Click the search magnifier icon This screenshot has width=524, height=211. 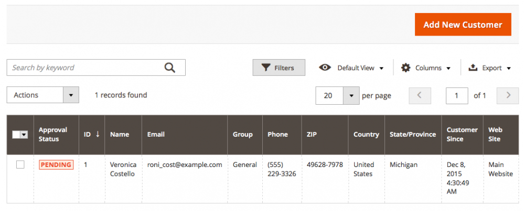tap(170, 68)
